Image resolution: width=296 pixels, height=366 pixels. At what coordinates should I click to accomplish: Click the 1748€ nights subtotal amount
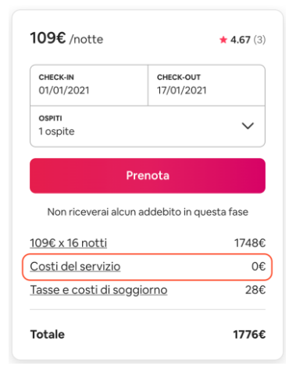[250, 243]
